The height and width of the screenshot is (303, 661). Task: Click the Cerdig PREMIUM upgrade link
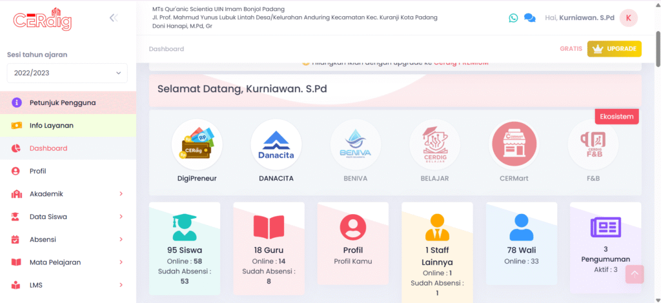[x=461, y=63]
